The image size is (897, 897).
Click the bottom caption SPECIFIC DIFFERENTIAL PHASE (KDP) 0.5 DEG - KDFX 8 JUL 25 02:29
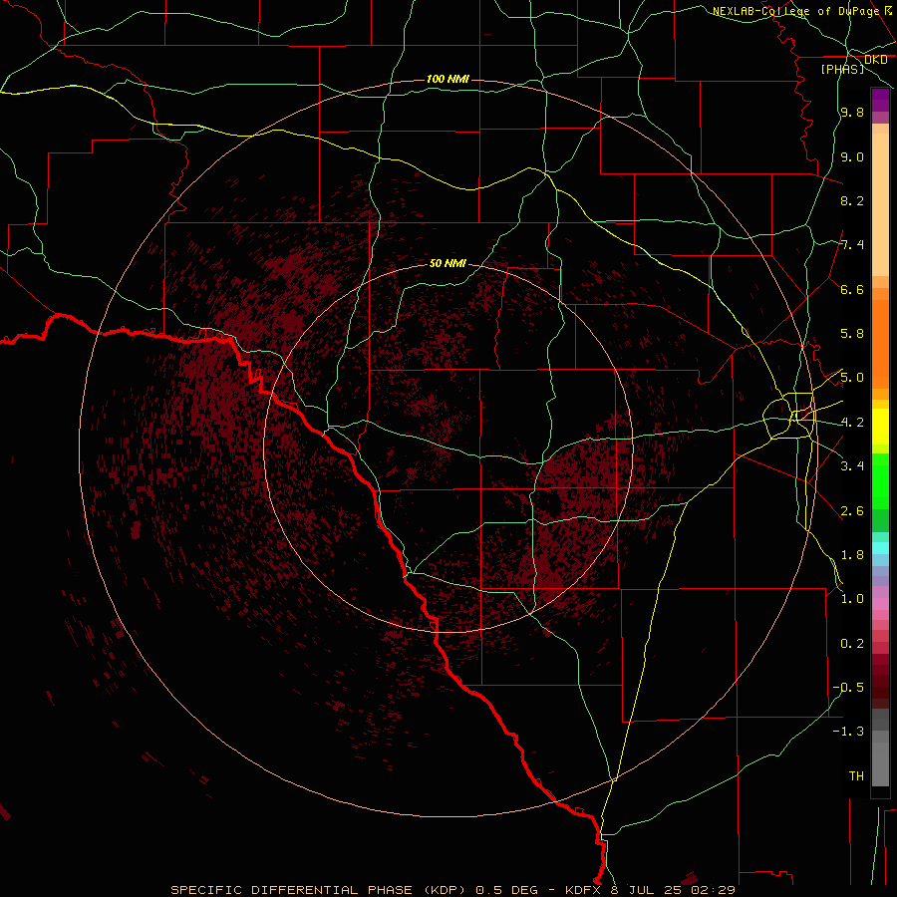(x=453, y=890)
